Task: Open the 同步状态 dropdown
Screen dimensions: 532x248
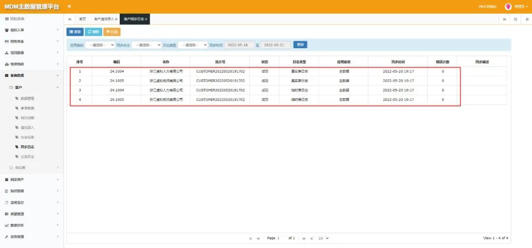Action: tap(147, 45)
